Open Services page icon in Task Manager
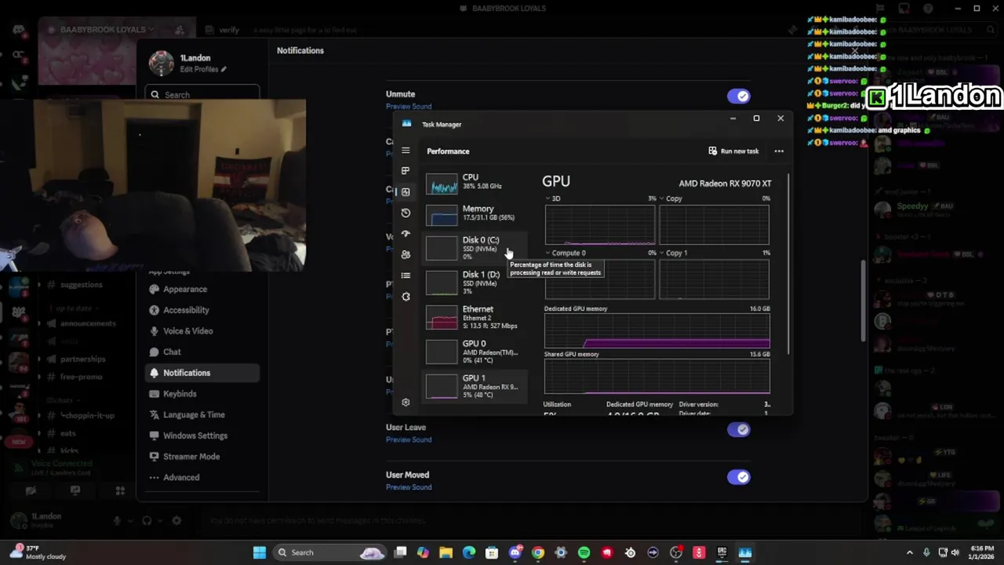1004x565 pixels. [x=406, y=297]
